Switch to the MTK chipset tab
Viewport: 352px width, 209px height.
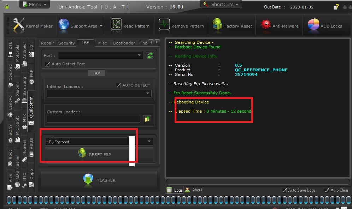click(x=24, y=121)
